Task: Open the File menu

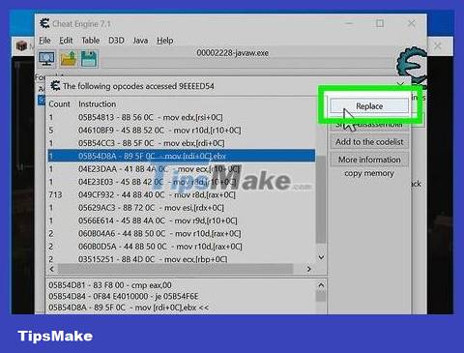Action: pyautogui.click(x=44, y=41)
